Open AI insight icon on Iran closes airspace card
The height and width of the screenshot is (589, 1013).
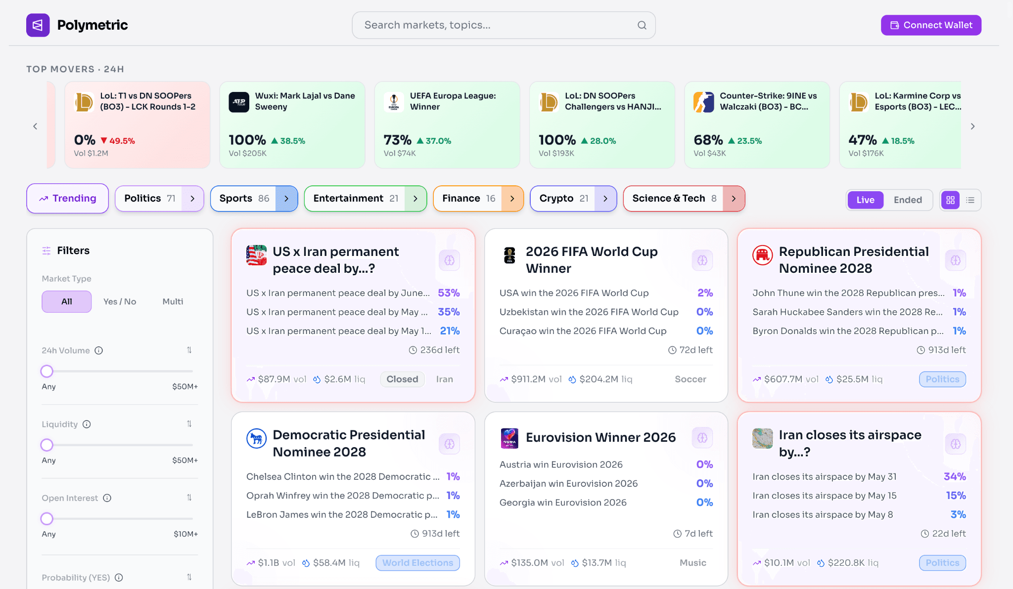point(956,444)
